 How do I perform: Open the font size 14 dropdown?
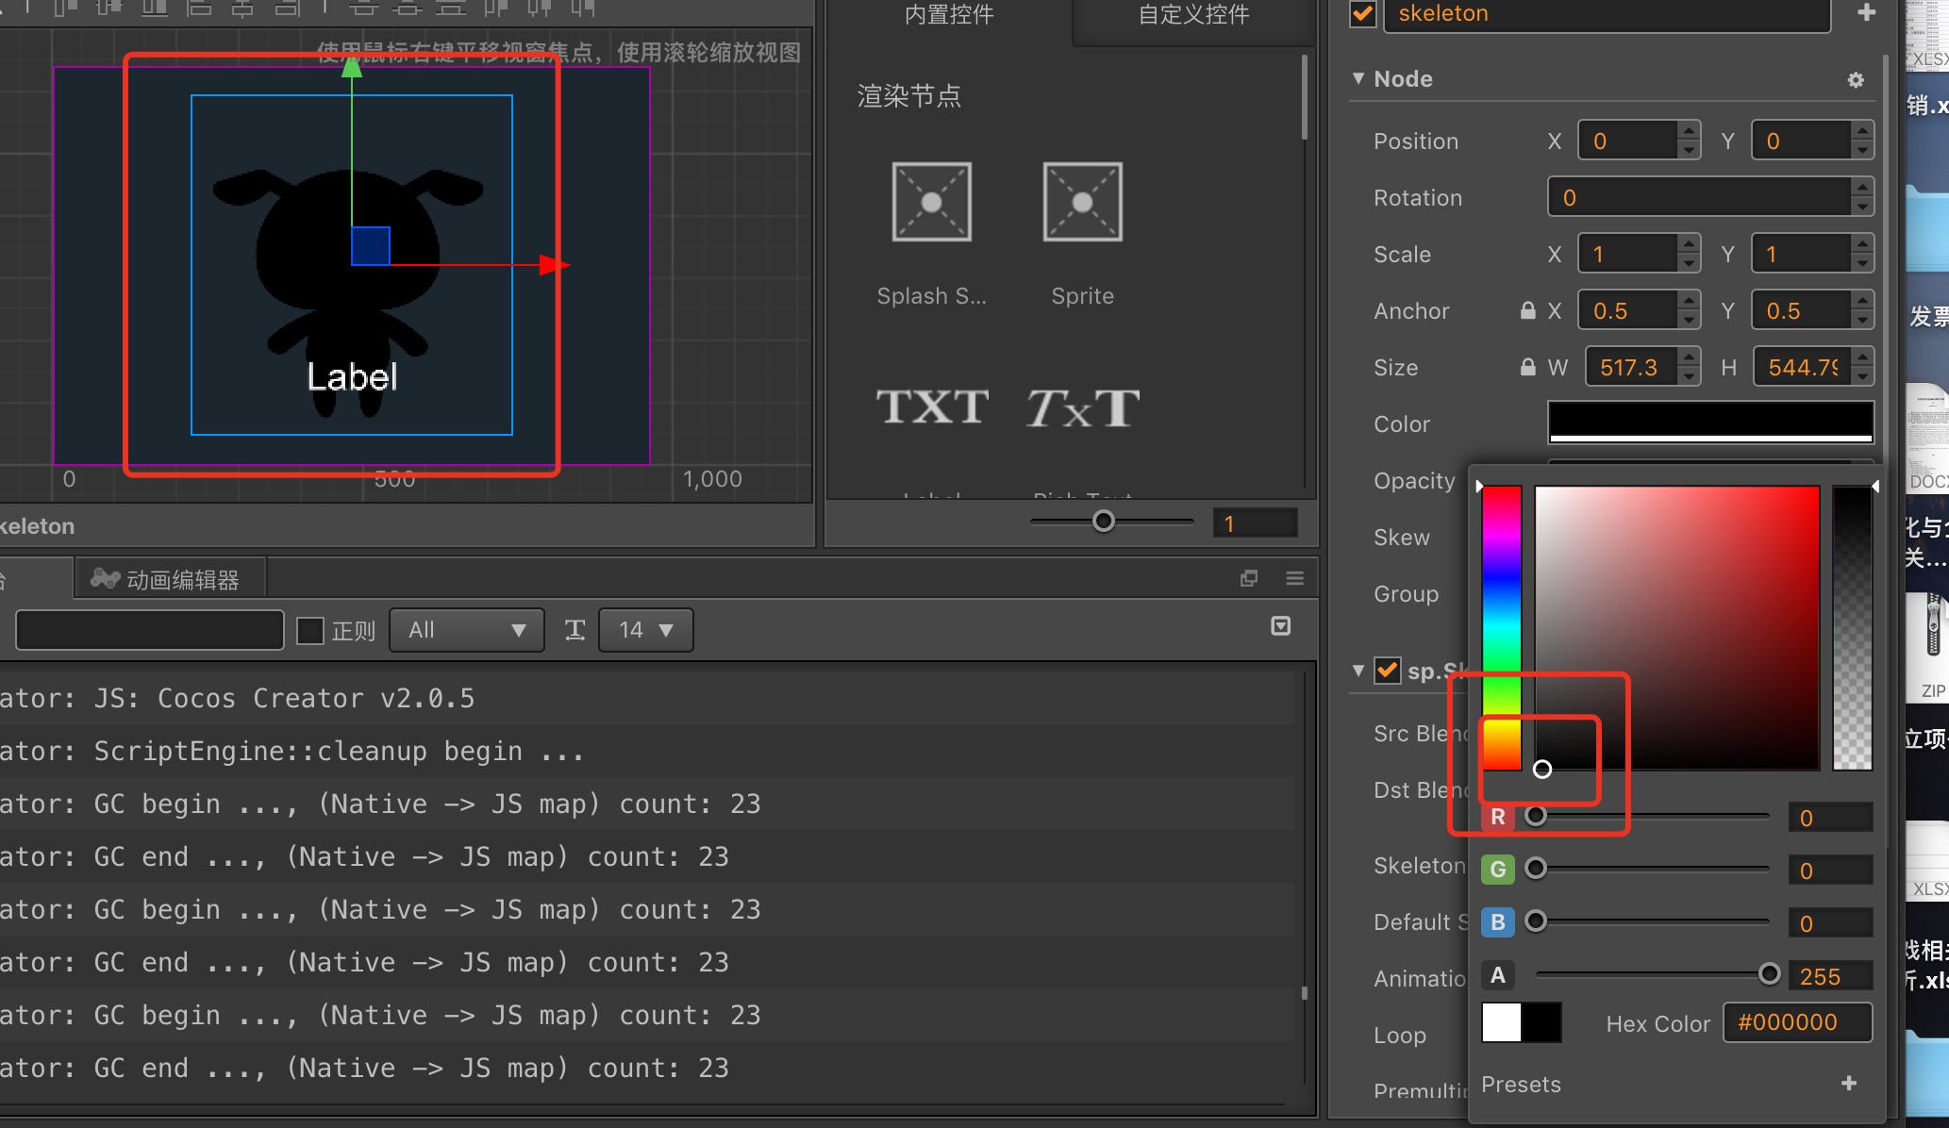click(x=645, y=630)
